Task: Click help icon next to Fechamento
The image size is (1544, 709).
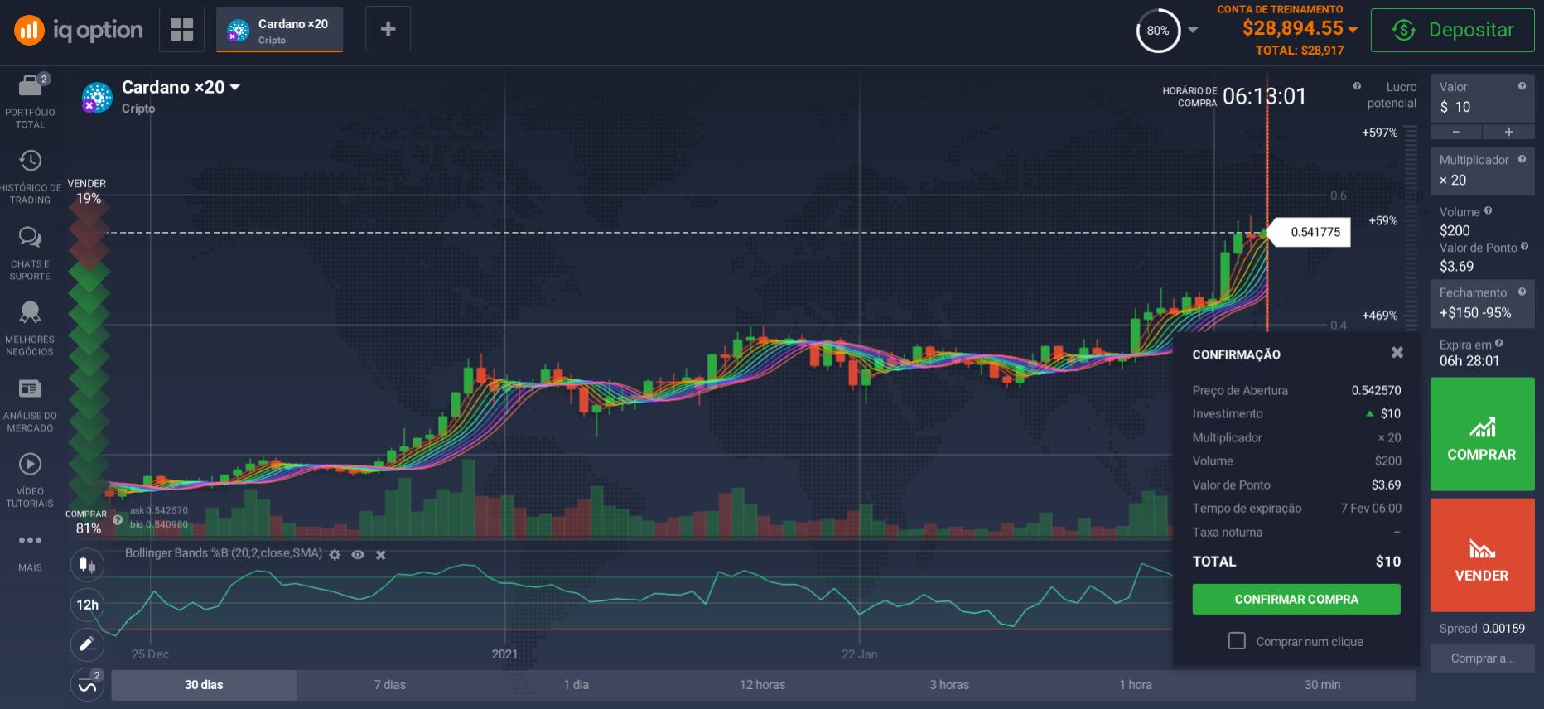Action: click(1522, 292)
